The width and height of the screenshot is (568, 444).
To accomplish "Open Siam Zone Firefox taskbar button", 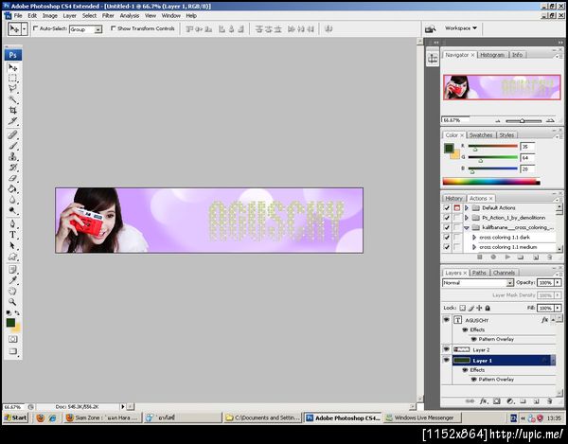I will [x=102, y=417].
